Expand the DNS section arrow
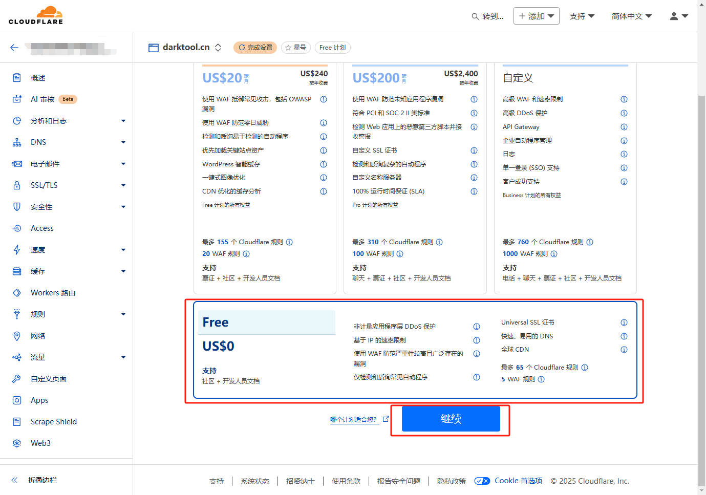Image resolution: width=706 pixels, height=495 pixels. click(123, 142)
